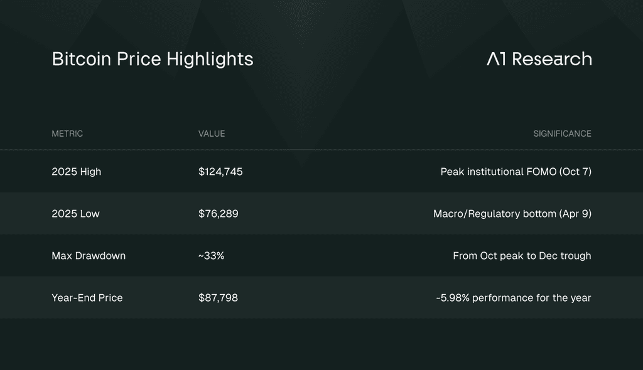The image size is (643, 370).
Task: Click the A1 Research logo
Action: 539,59
